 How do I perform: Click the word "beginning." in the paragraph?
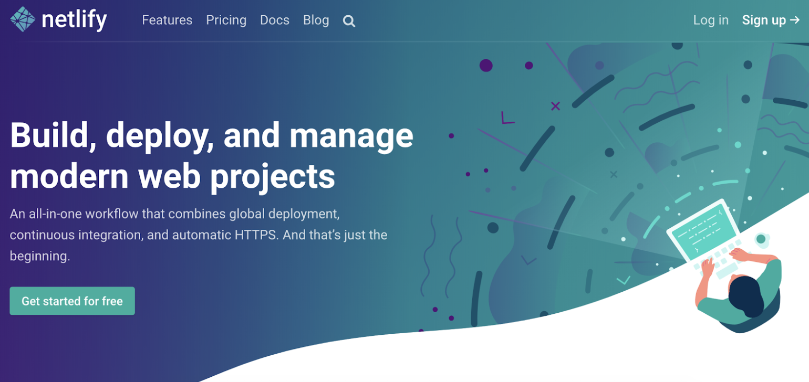coord(40,257)
